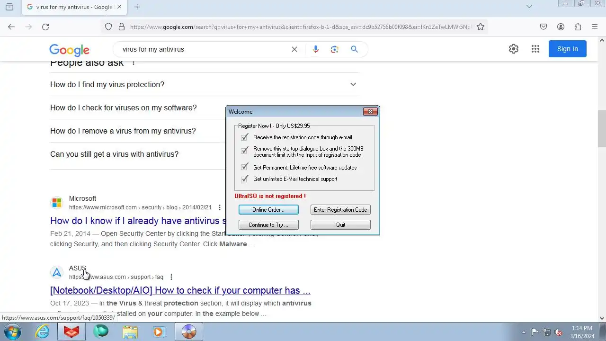This screenshot has width=606, height=341.
Task: Close the 'virus for my antivirus' tab
Action: [x=119, y=7]
